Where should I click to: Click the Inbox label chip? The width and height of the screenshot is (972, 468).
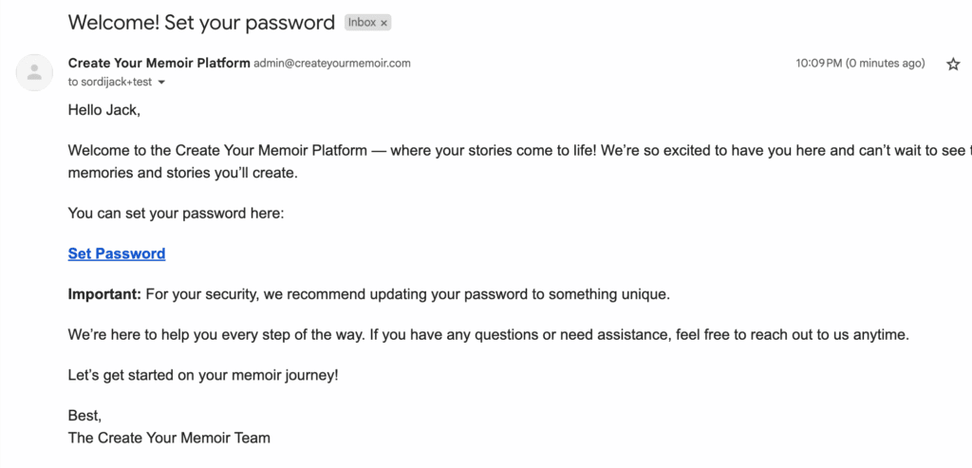tap(367, 23)
